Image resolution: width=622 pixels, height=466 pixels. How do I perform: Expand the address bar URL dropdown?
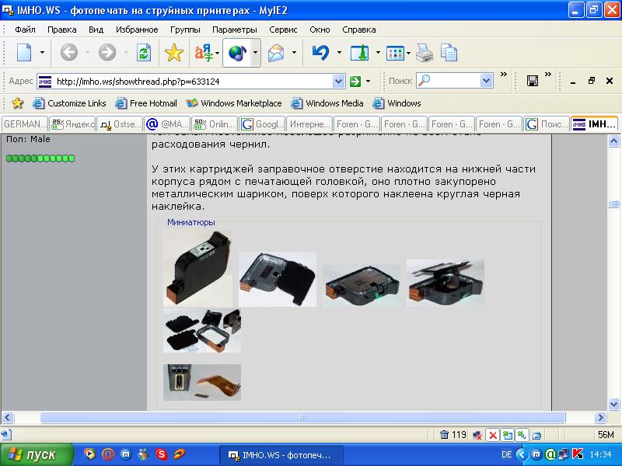click(338, 81)
